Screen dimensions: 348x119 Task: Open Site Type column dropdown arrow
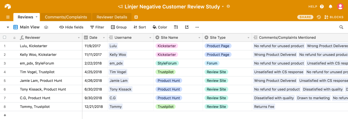click(x=248, y=38)
